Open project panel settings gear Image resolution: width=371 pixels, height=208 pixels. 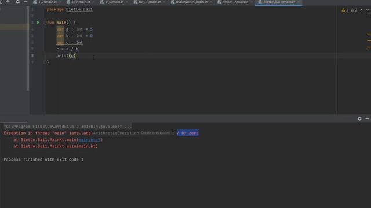tap(18, 2)
